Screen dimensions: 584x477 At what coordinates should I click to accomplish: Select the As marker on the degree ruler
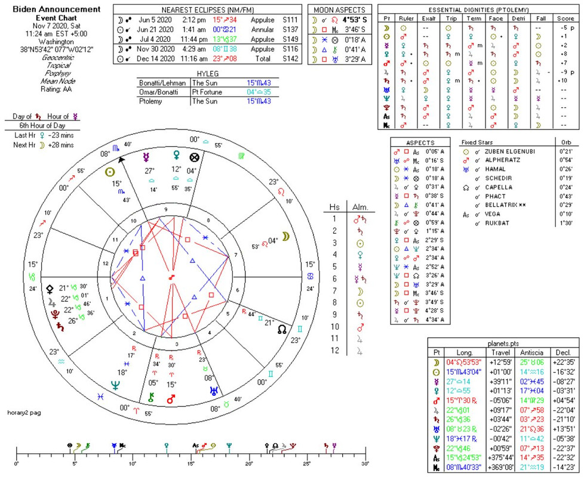pyautogui.click(x=195, y=445)
